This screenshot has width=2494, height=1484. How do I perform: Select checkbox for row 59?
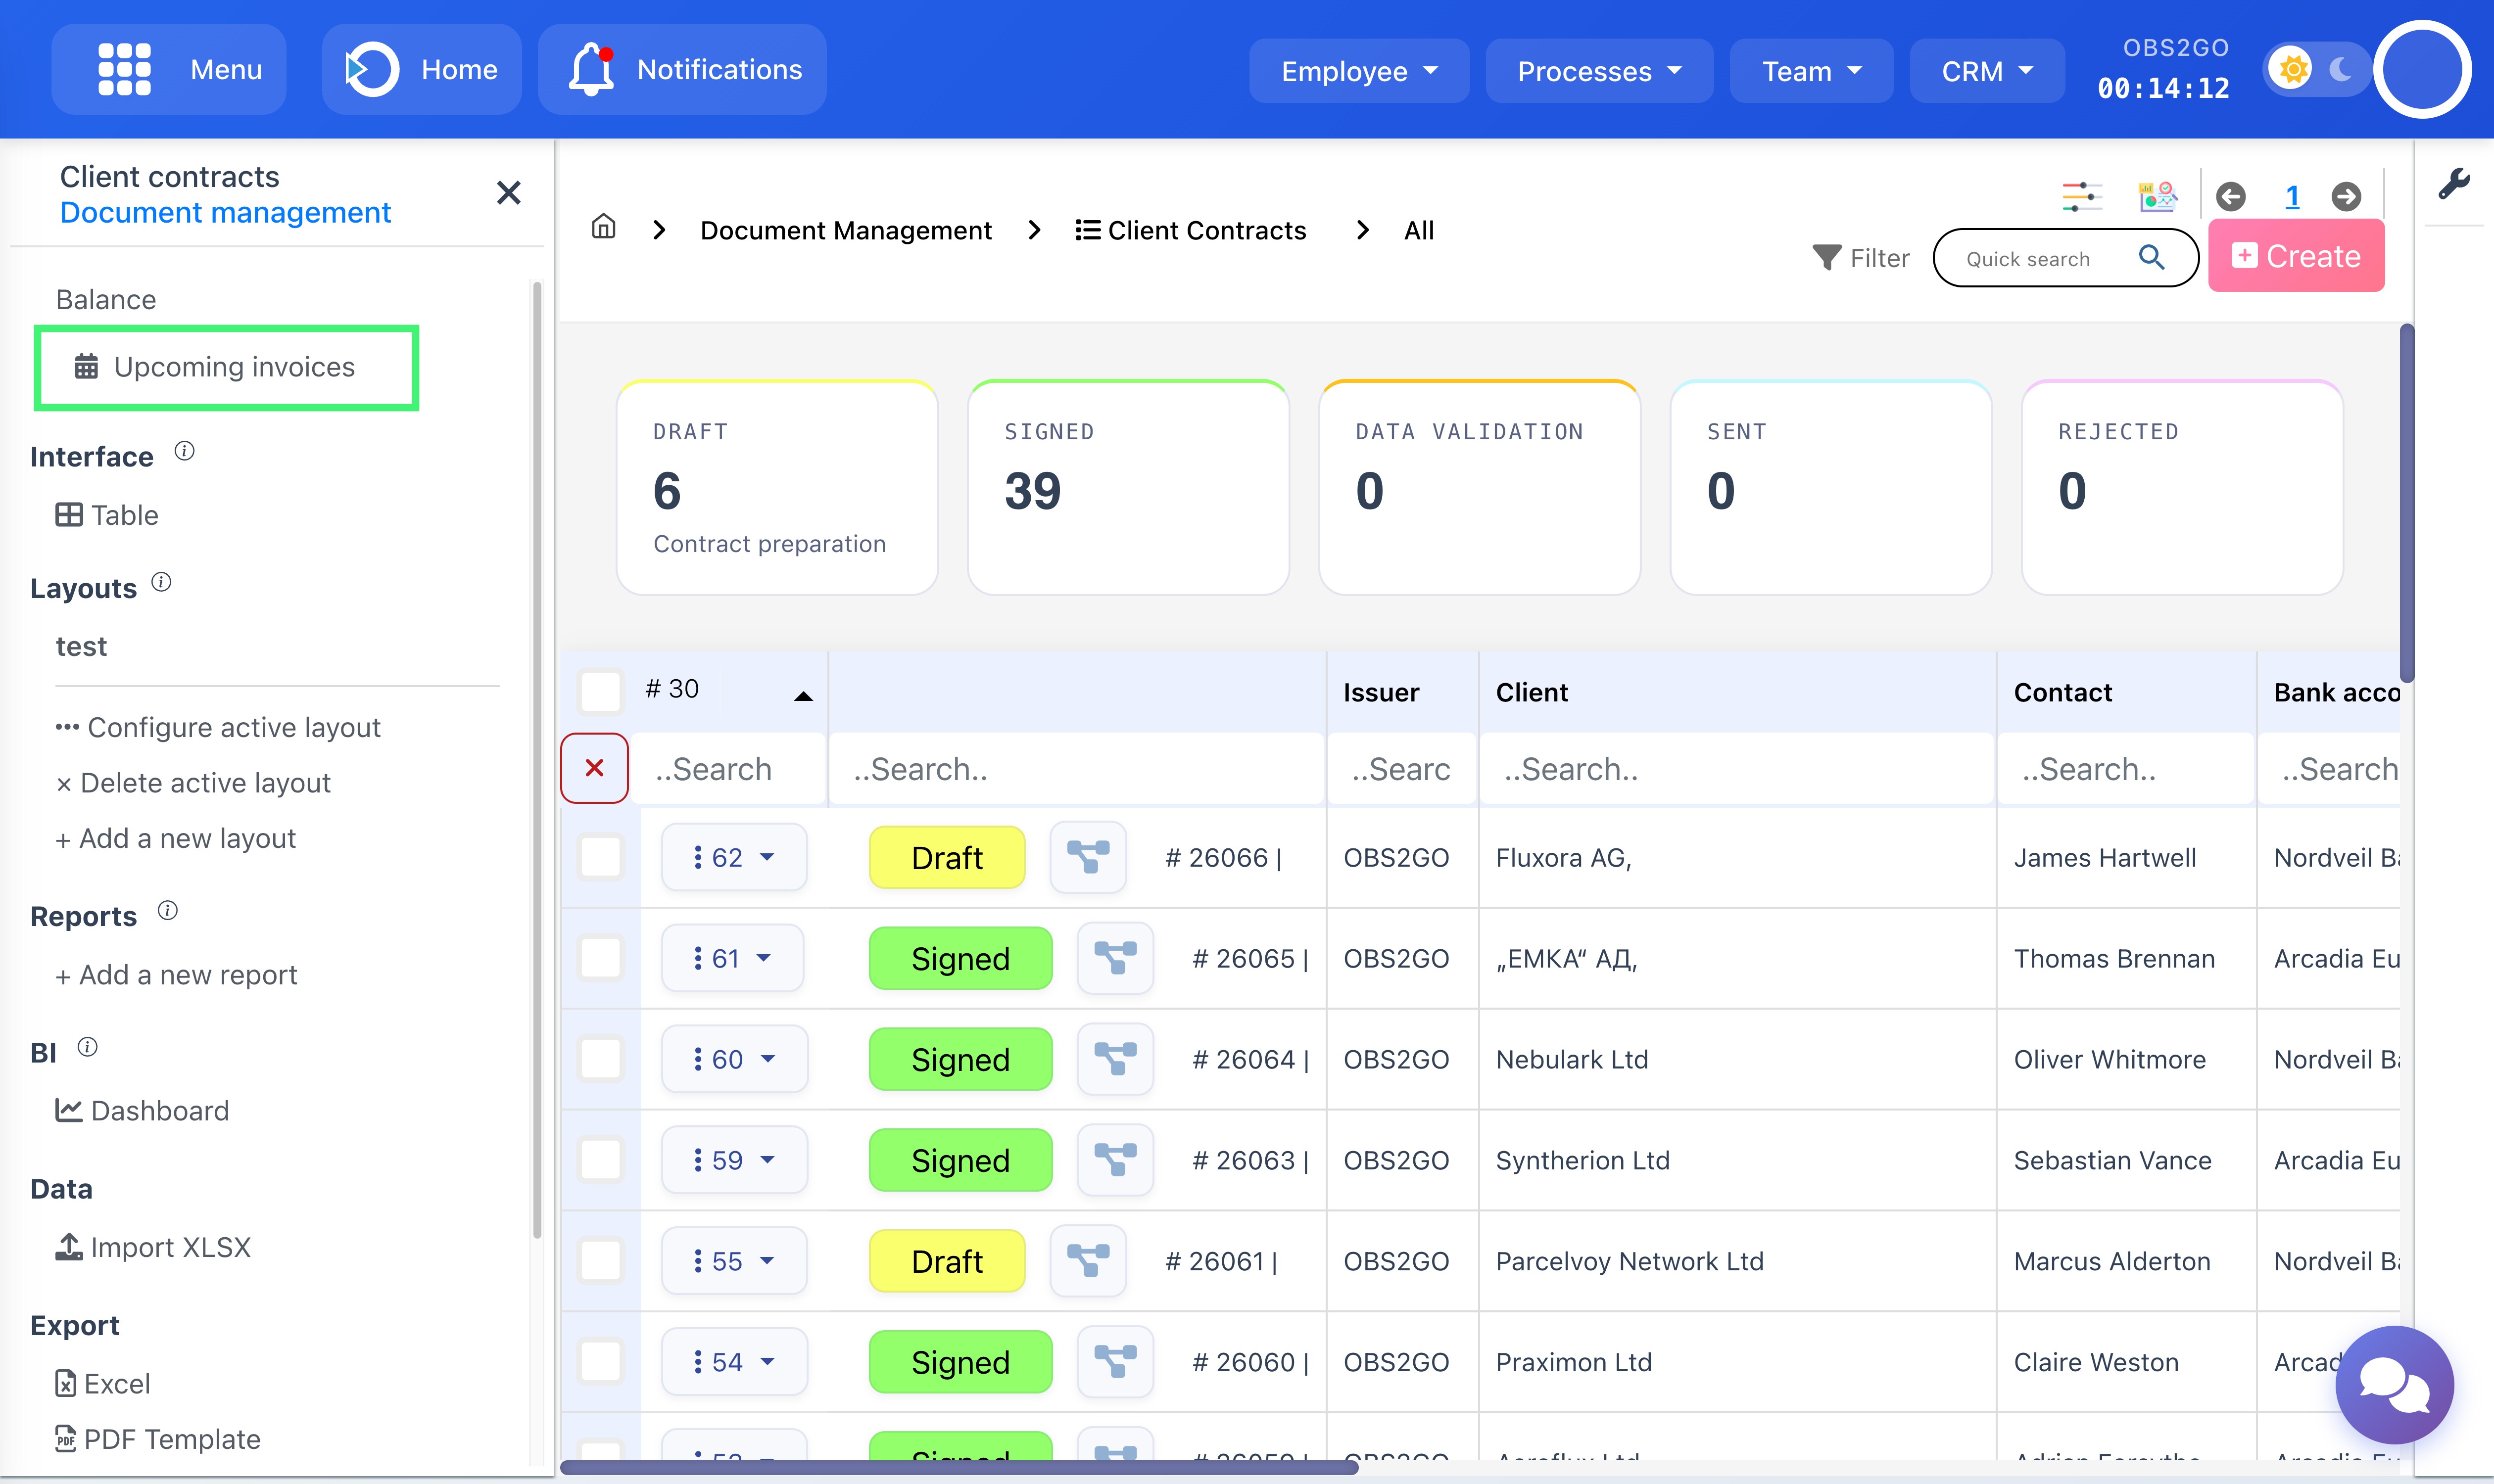[600, 1160]
